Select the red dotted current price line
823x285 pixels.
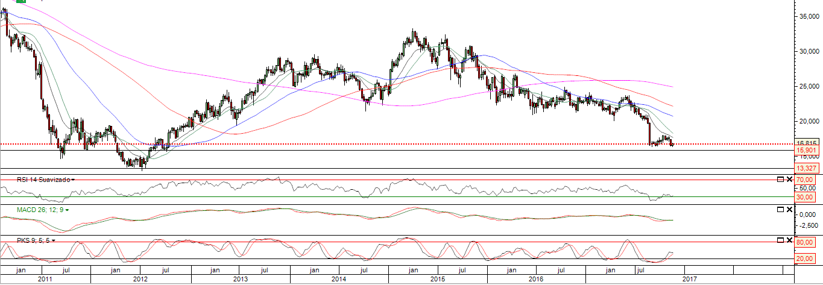(397, 144)
